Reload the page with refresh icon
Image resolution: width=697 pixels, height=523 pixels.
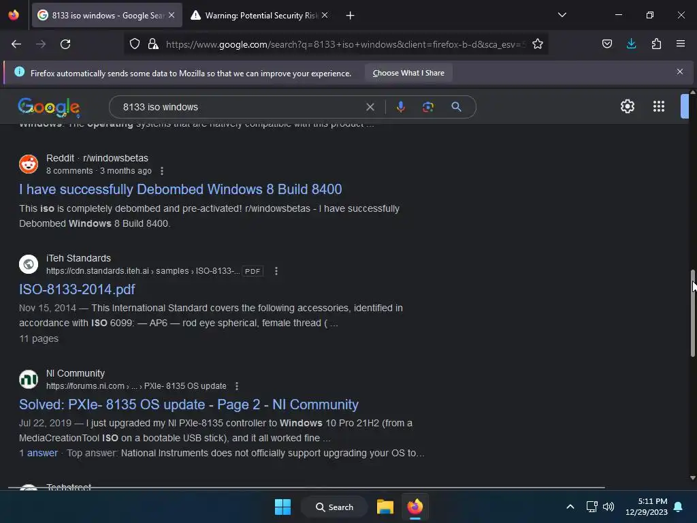65,44
